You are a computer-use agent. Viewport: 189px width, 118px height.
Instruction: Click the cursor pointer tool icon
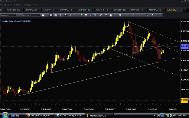(x=70, y=15)
